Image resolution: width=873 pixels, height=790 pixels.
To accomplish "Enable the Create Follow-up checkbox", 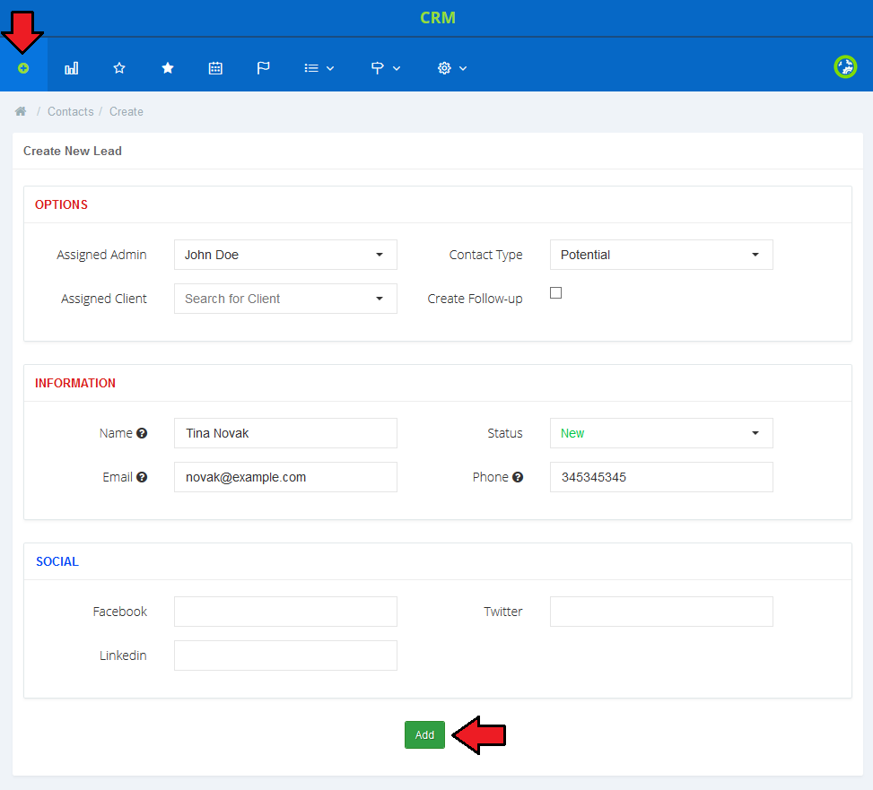I will (555, 292).
